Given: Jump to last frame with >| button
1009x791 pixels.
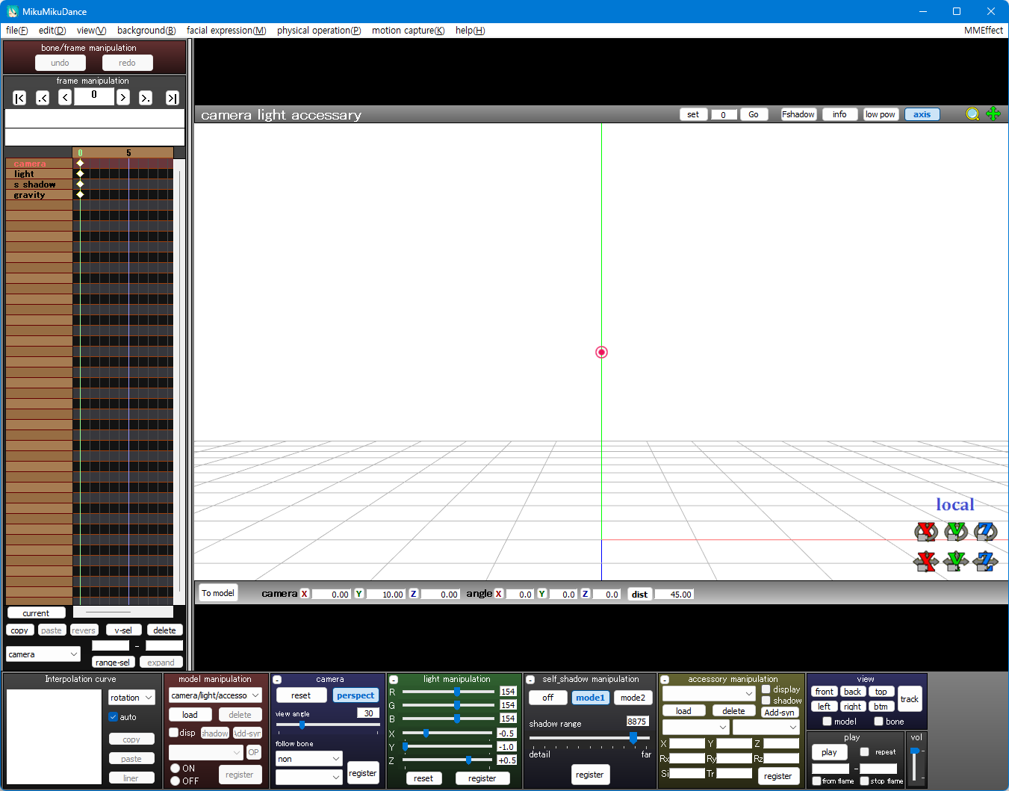Looking at the screenshot, I should (172, 98).
